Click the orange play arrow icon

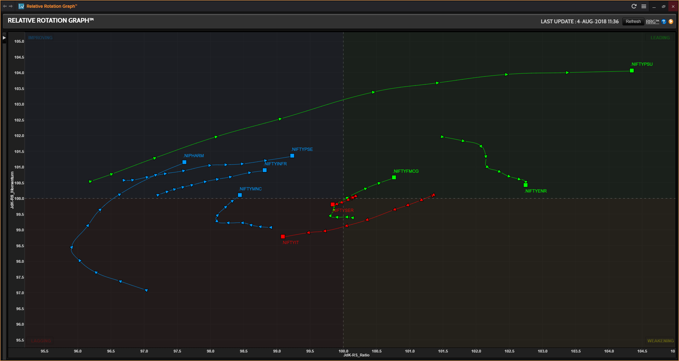click(671, 22)
